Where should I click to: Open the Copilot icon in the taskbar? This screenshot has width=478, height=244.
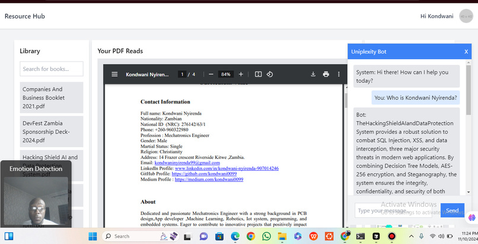pos(298,236)
